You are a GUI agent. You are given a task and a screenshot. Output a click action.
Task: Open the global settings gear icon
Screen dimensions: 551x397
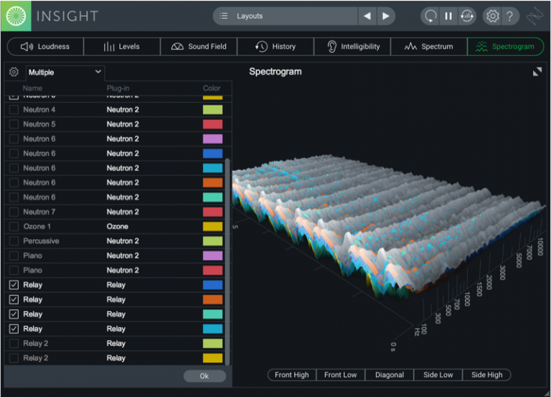pos(492,16)
